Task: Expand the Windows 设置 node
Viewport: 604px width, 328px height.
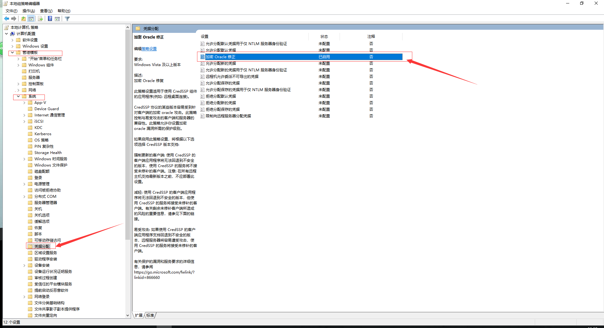Action: tap(12, 46)
